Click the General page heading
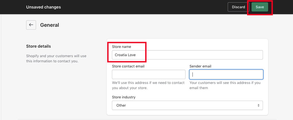 click(49, 25)
